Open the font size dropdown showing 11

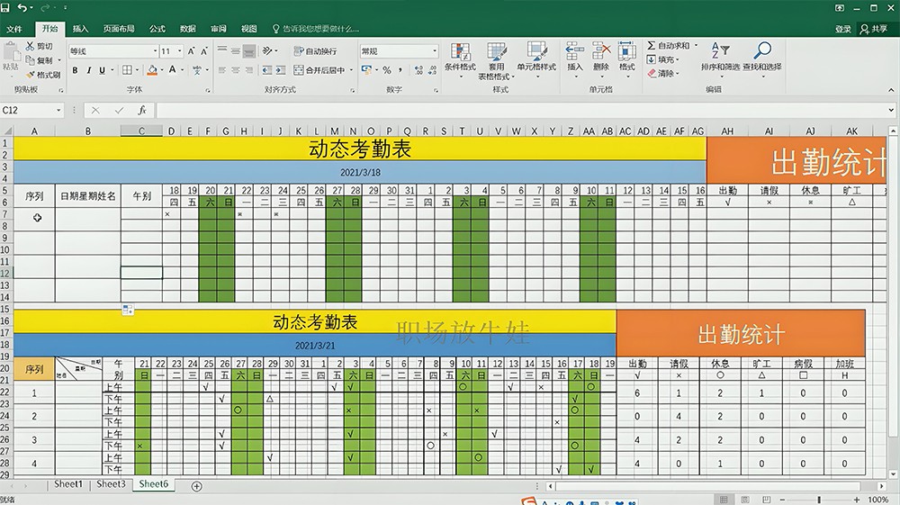(x=180, y=51)
